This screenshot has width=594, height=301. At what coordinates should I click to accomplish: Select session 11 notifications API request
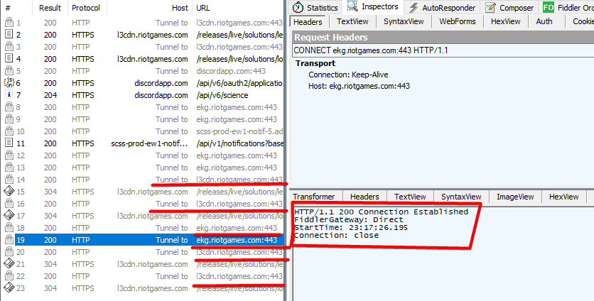(x=142, y=143)
